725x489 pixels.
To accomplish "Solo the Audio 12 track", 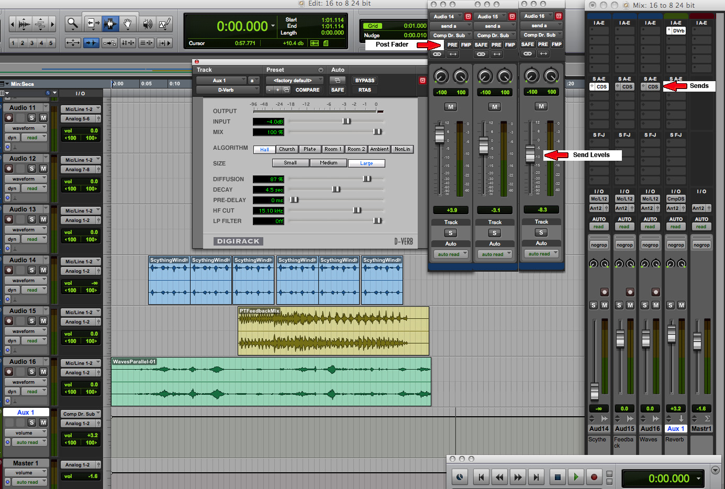I will (x=32, y=169).
